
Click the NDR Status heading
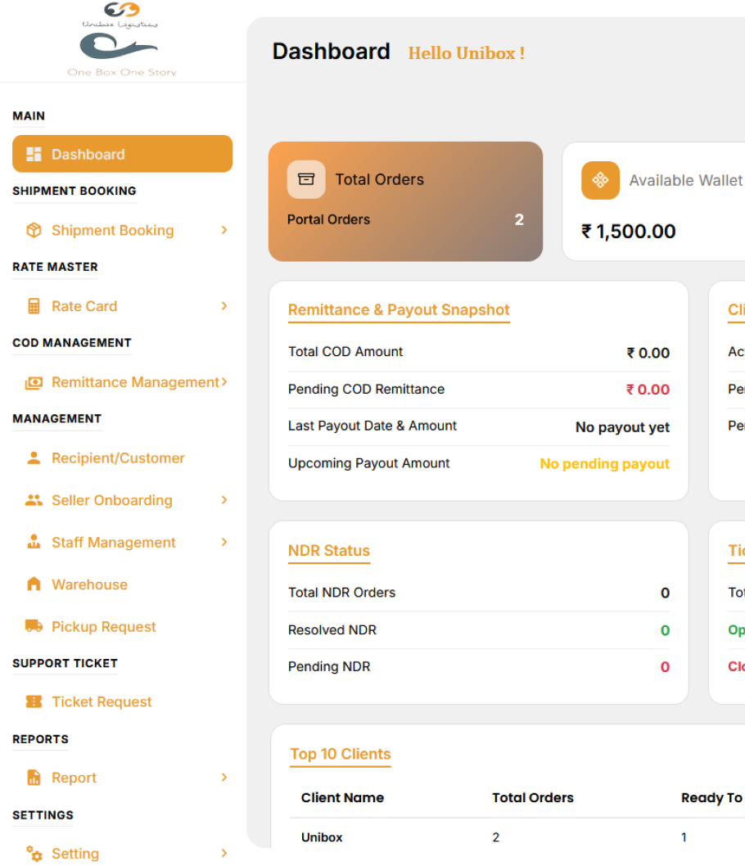329,551
